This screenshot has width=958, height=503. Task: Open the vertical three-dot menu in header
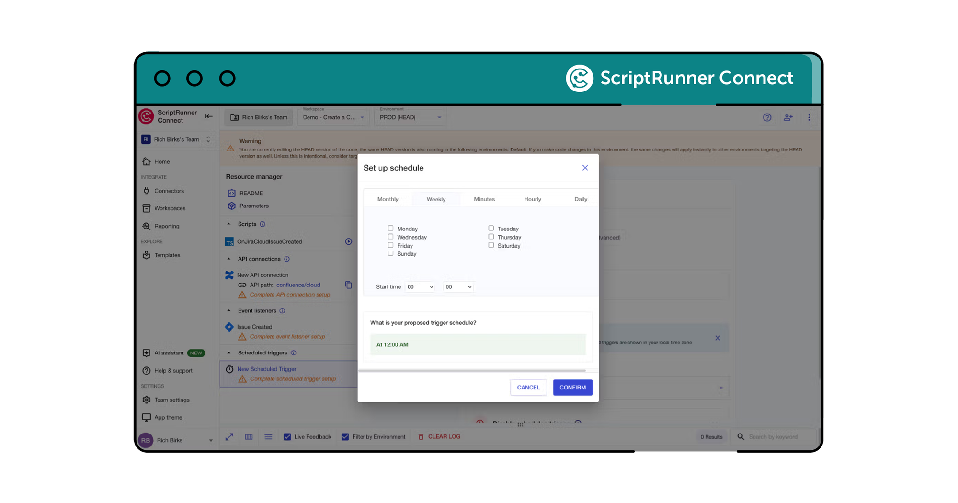[809, 117]
